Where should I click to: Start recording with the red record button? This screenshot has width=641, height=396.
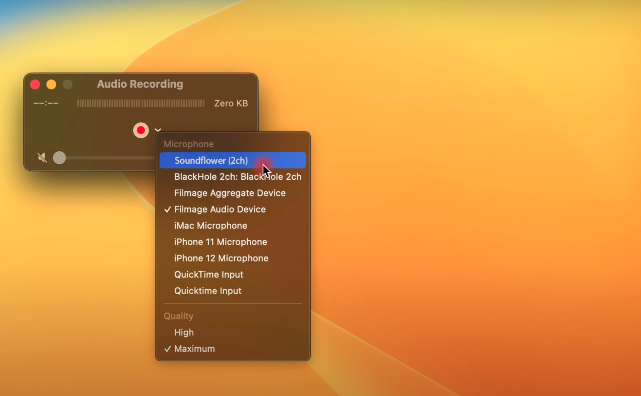141,130
